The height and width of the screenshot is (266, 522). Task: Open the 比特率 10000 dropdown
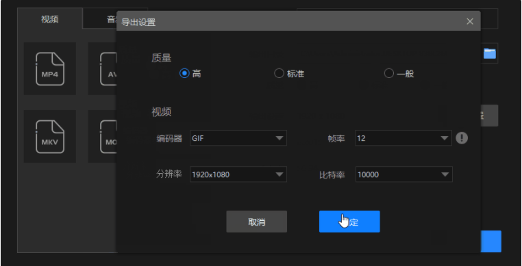click(403, 174)
